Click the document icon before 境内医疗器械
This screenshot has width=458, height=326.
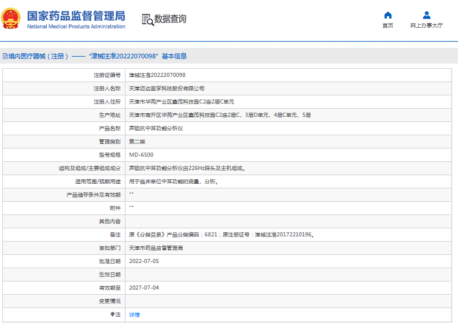[x=5, y=56]
